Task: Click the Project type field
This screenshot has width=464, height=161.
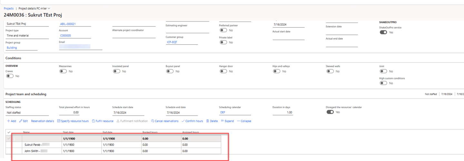Action: pyautogui.click(x=27, y=36)
